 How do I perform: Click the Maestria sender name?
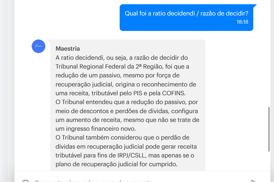tap(68, 49)
